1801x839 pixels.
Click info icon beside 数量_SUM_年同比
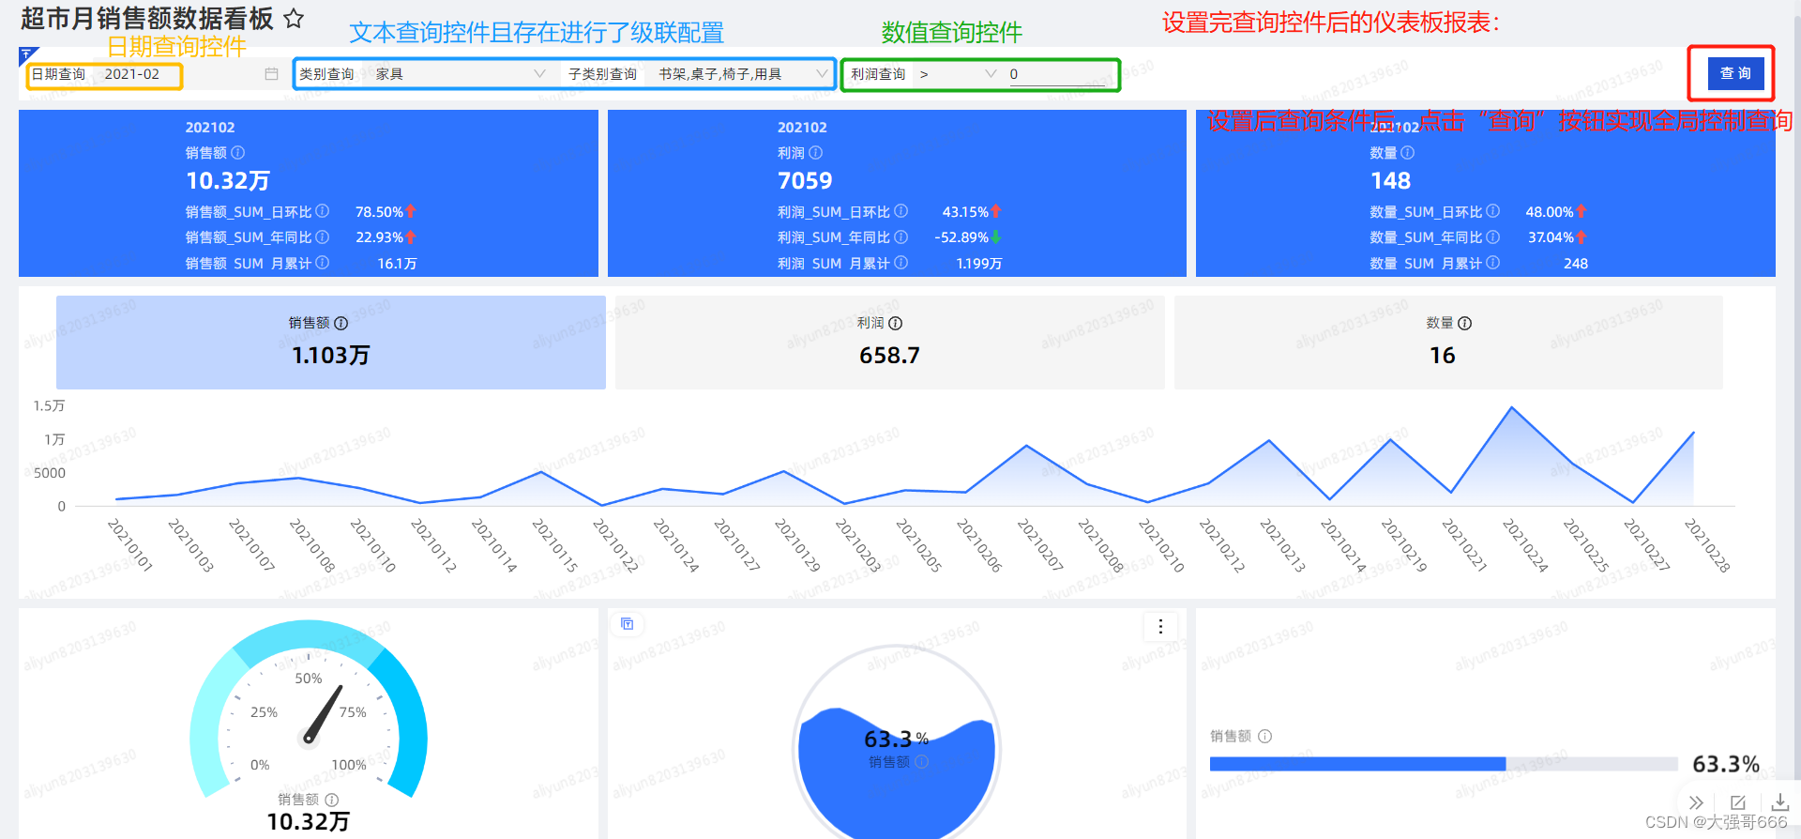[1493, 236]
